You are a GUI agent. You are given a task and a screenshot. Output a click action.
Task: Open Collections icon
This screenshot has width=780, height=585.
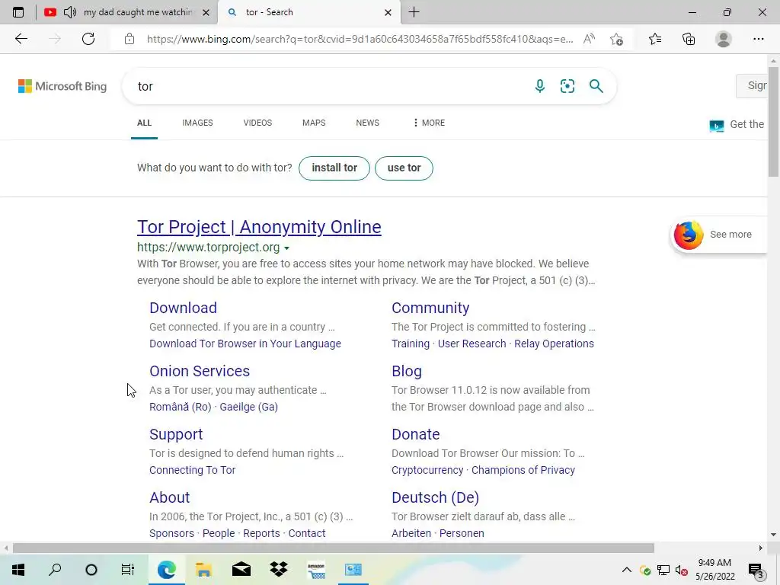[x=689, y=39]
